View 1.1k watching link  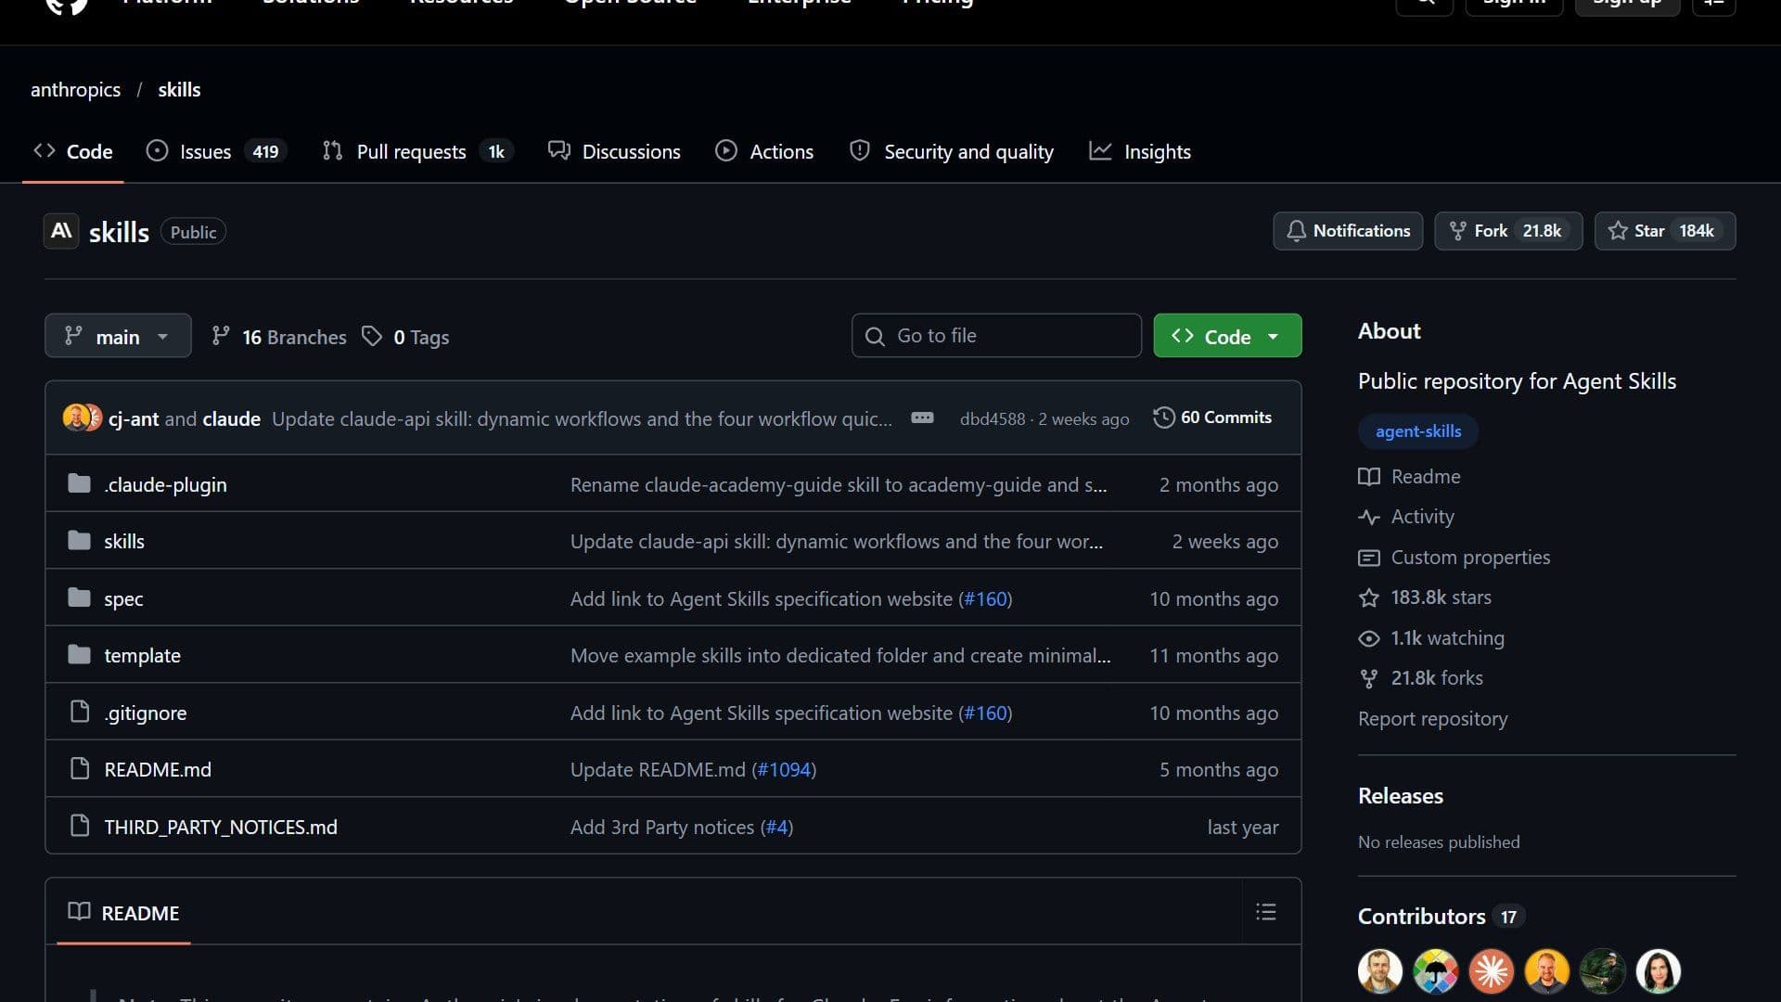point(1431,638)
